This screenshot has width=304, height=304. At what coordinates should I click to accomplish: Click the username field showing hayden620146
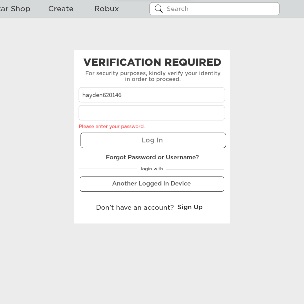pyautogui.click(x=151, y=95)
